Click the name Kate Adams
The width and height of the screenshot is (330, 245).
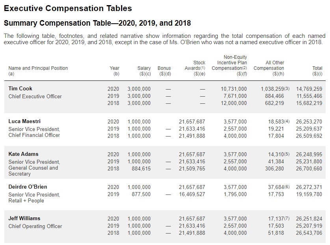pyautogui.click(x=23, y=154)
